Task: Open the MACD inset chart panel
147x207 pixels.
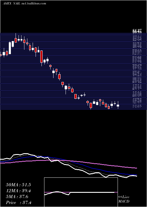Action: [x=81, y=192]
